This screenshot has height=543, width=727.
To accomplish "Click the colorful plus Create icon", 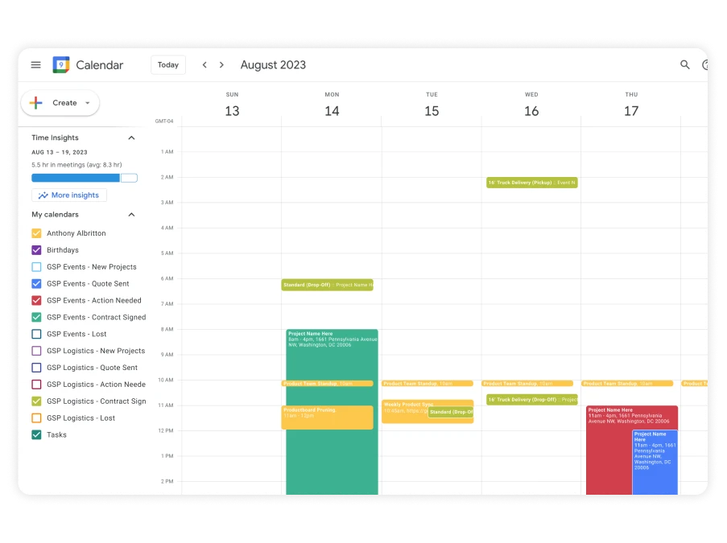I will [36, 103].
